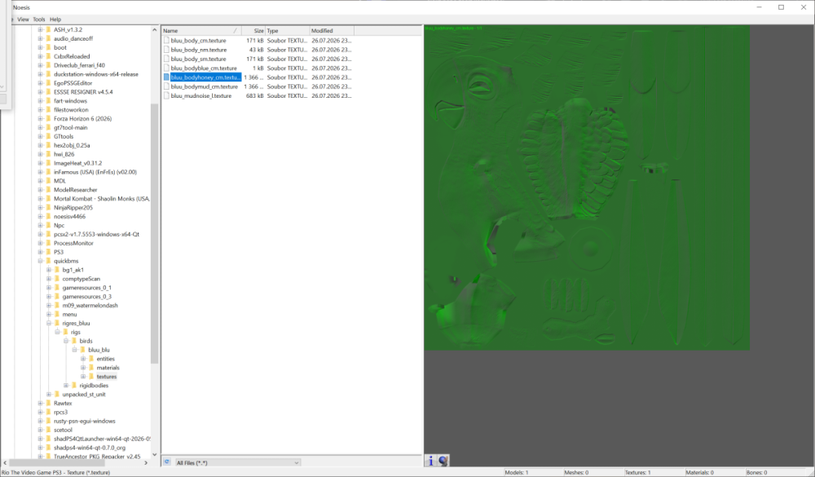The width and height of the screenshot is (815, 477).
Task: Collapse the rigres_bluu tree node
Action: coord(49,323)
